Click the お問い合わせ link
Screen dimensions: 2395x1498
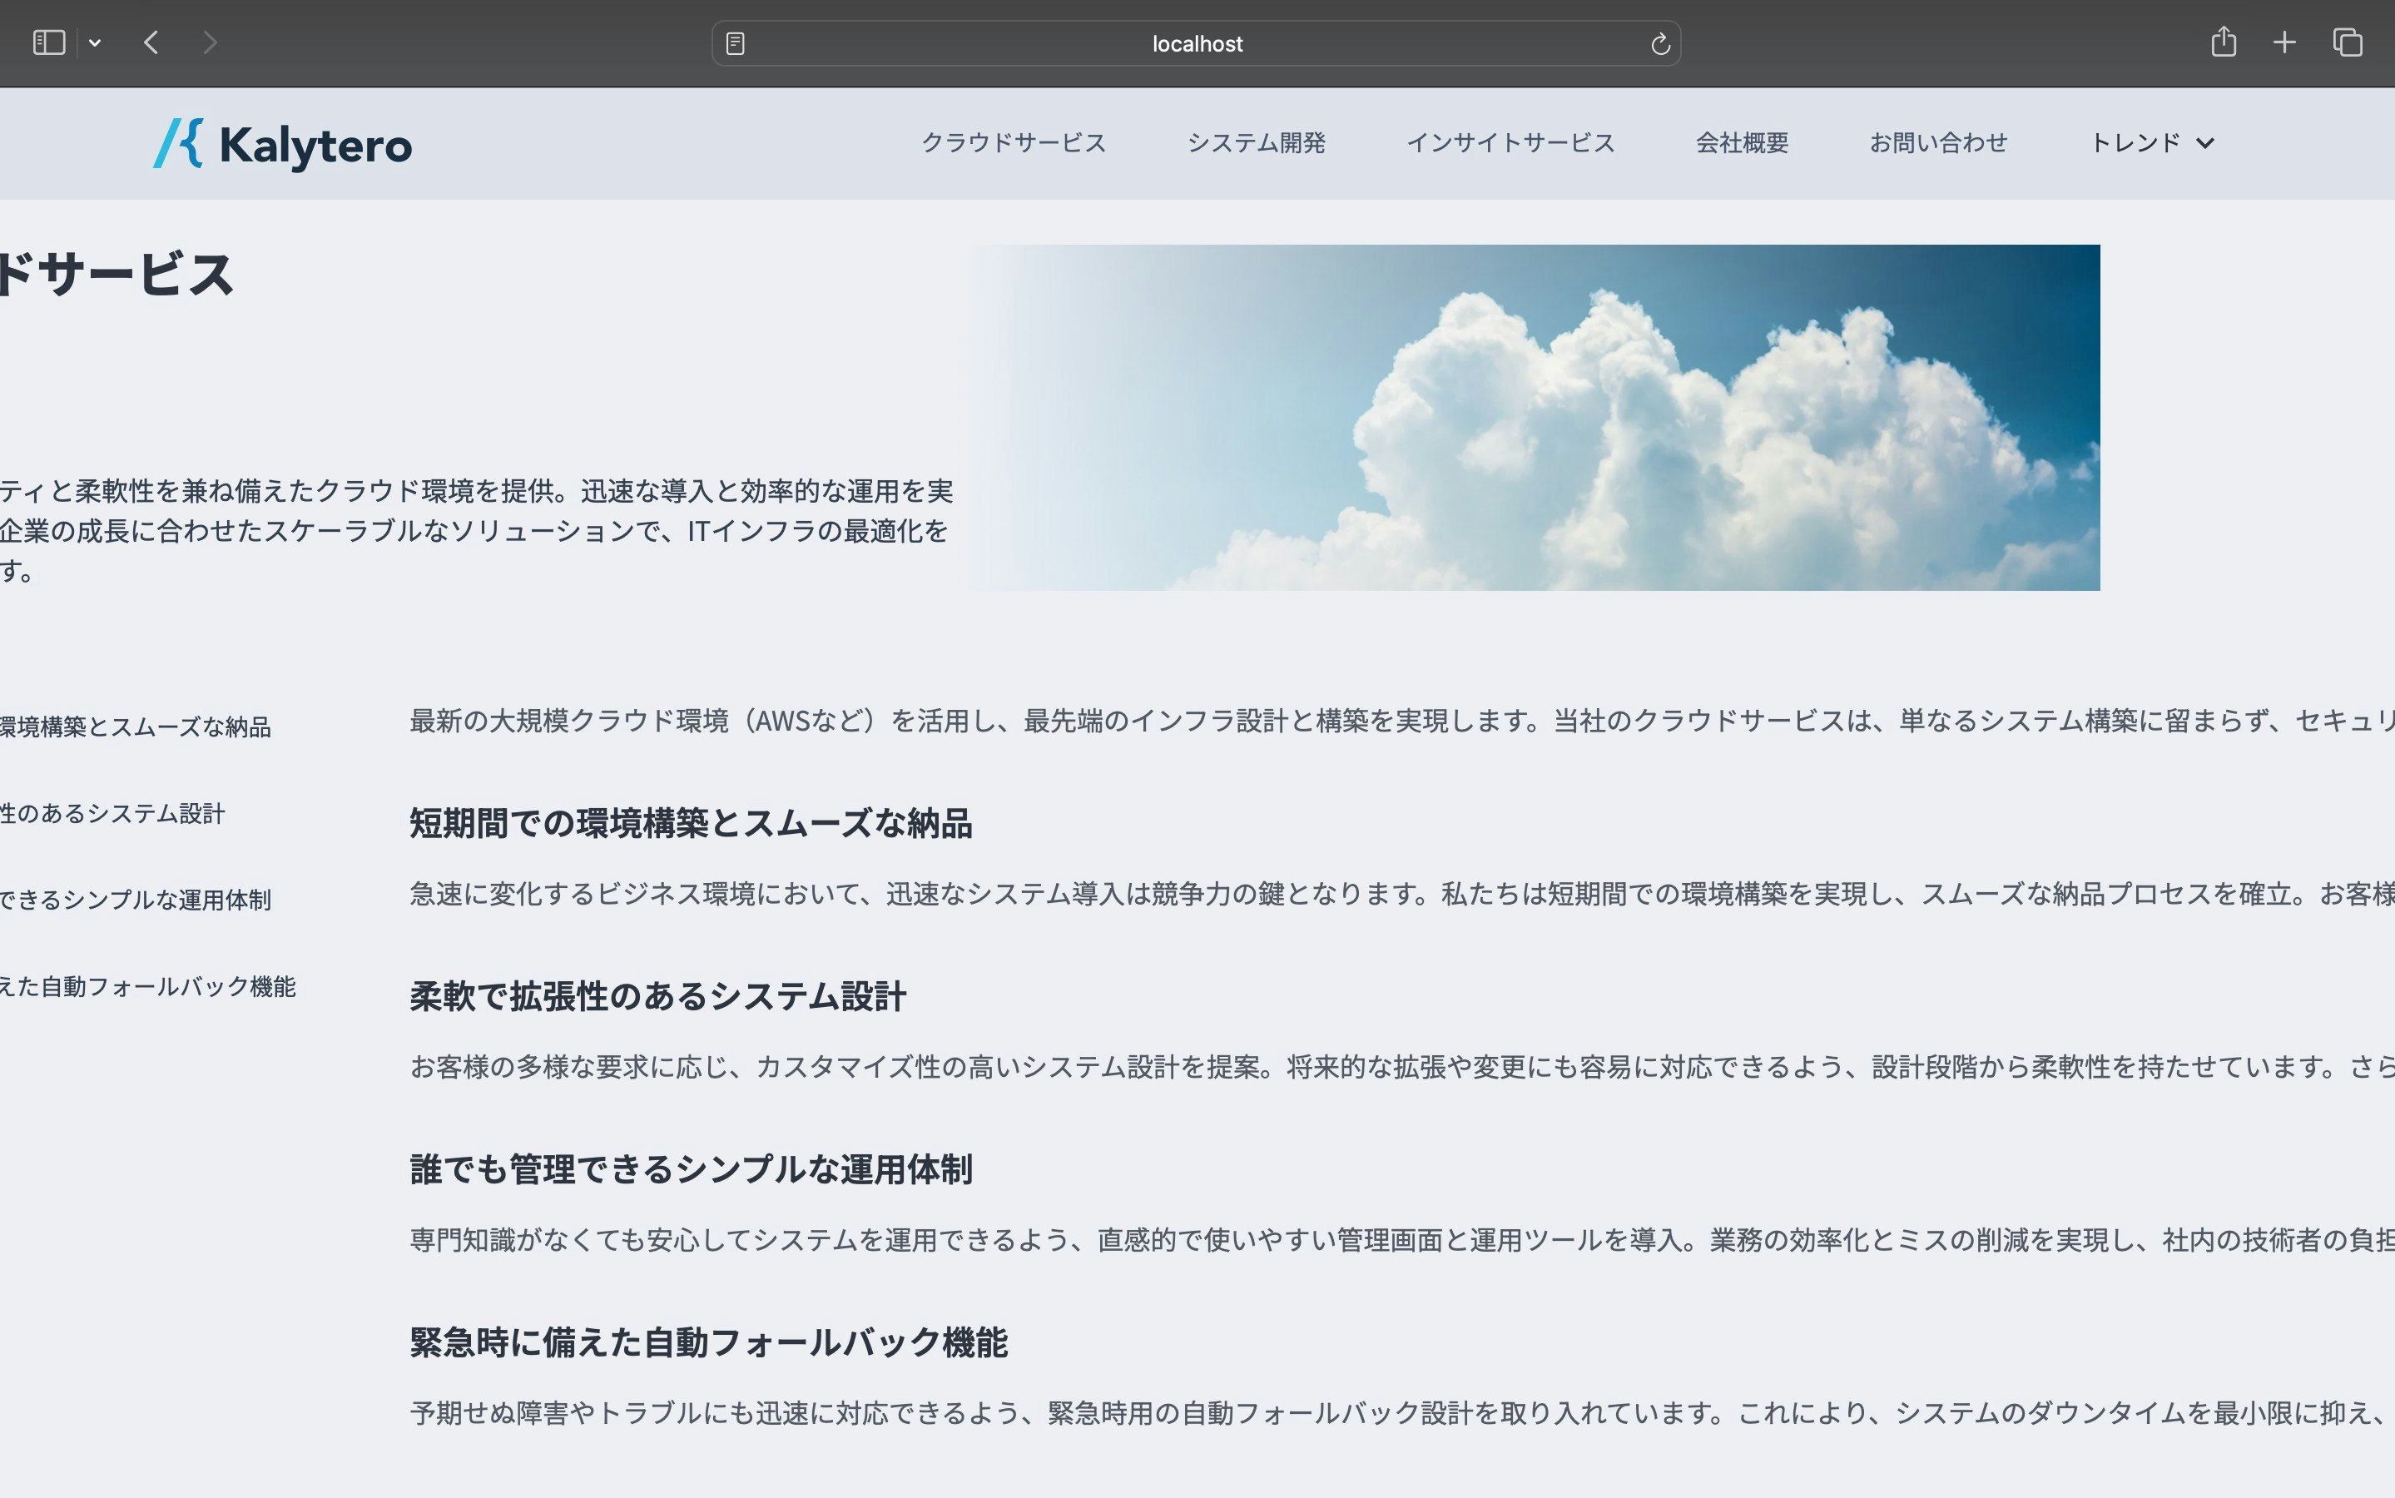click(x=1938, y=142)
